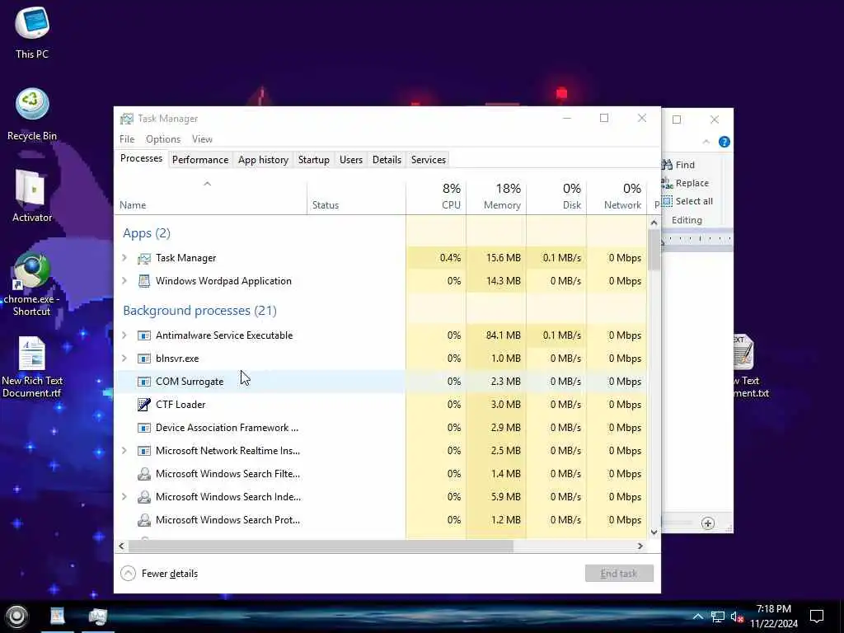The image size is (844, 633).
Task: Click COM Surrogate process icon
Action: click(143, 382)
